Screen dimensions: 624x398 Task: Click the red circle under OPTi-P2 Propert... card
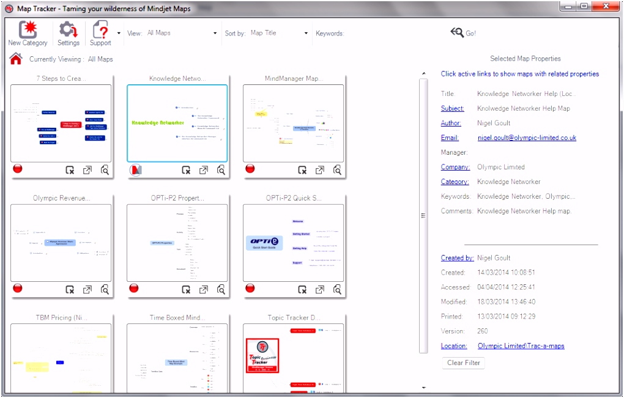(x=134, y=289)
